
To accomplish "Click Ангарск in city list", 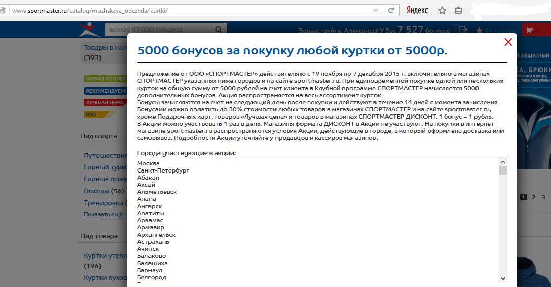I will point(149,206).
